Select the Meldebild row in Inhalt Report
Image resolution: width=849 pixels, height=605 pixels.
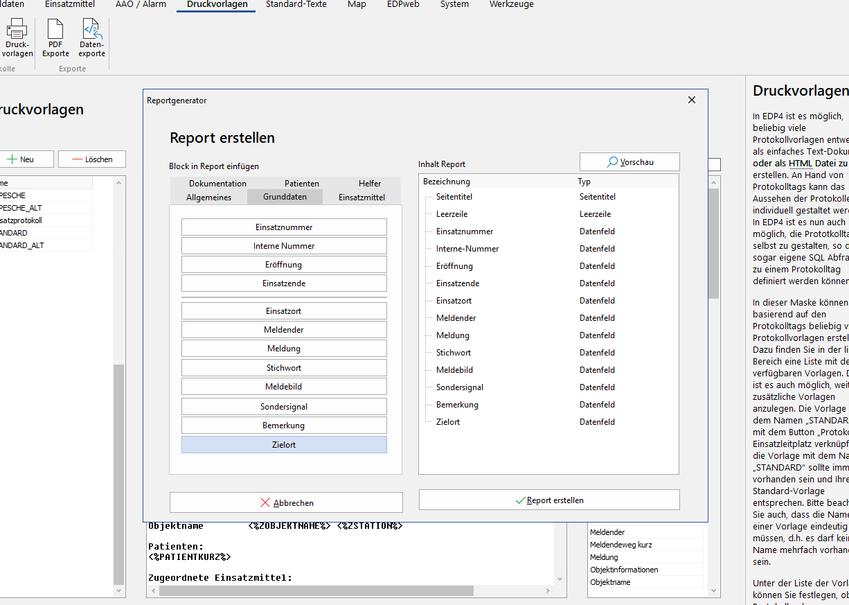pyautogui.click(x=454, y=370)
